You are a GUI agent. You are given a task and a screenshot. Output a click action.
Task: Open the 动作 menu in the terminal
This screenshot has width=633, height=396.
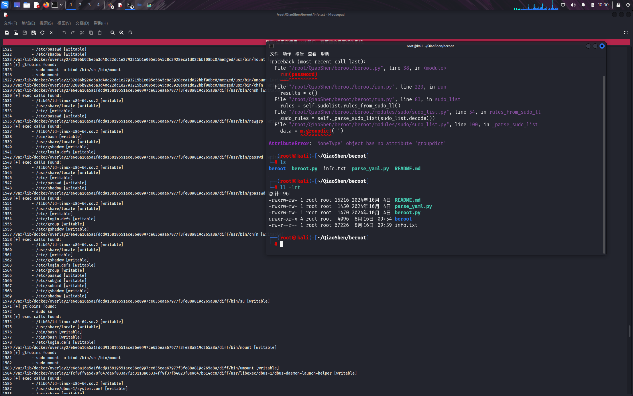[287, 54]
